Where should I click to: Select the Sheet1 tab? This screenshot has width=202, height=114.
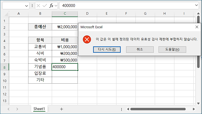click(x=39, y=109)
